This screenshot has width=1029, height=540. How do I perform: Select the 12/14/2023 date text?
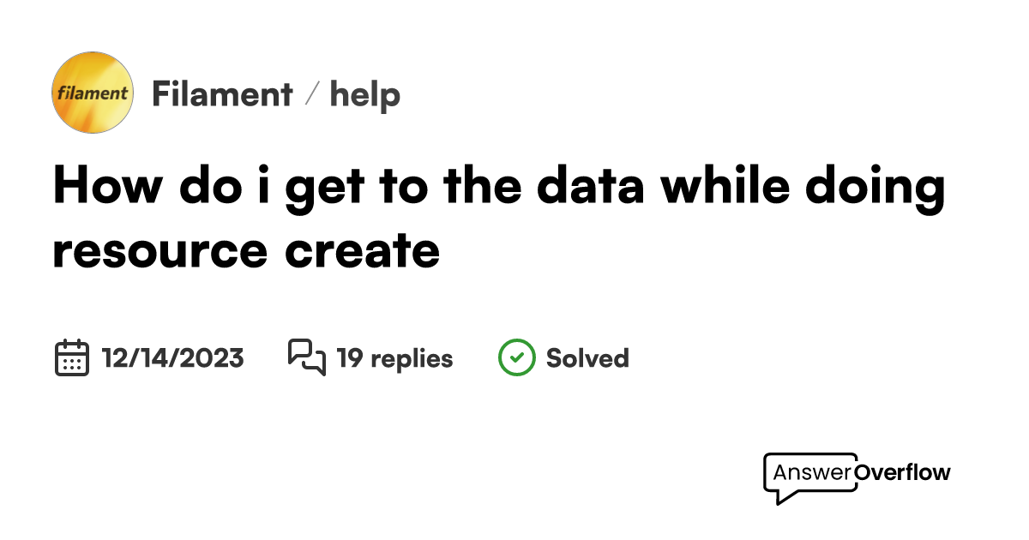click(x=173, y=357)
